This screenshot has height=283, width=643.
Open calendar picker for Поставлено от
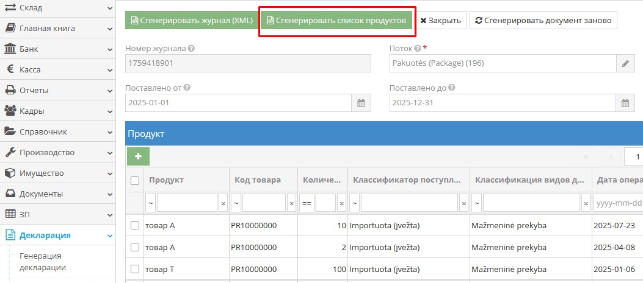[361, 103]
